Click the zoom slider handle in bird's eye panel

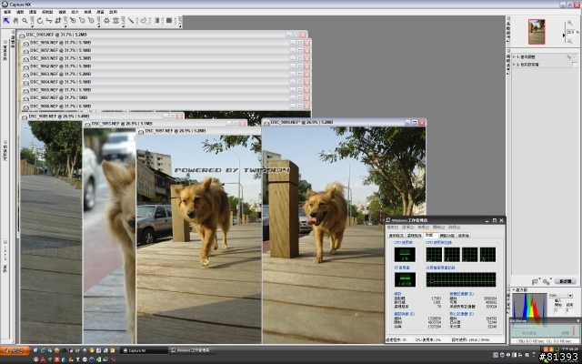[x=564, y=35]
